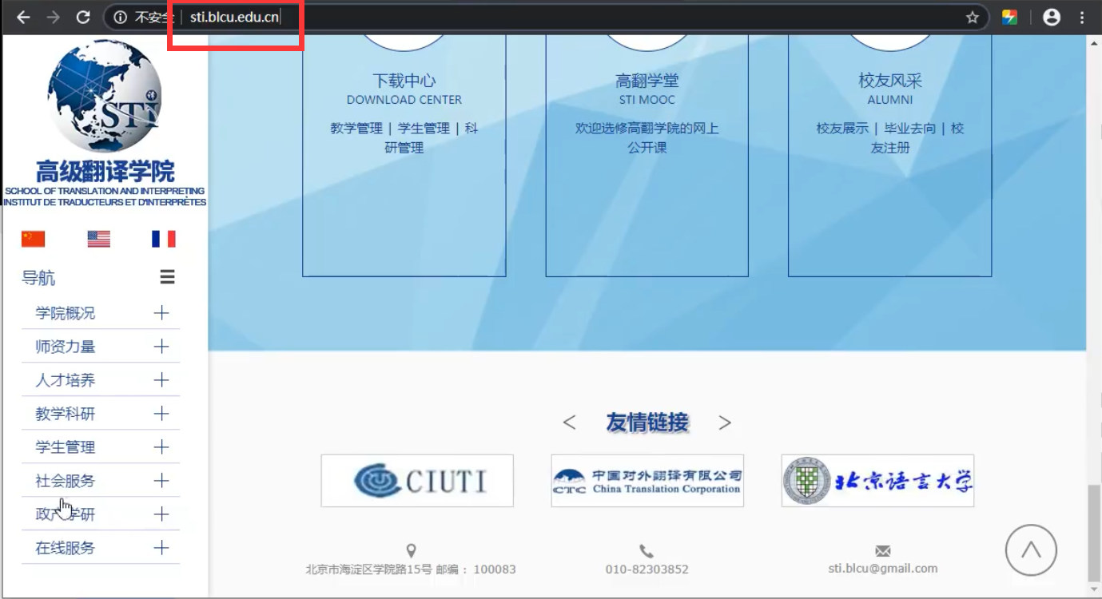Screen dimensions: 1102x599
Task: Open the CIUTI partner logo
Action: coord(417,481)
